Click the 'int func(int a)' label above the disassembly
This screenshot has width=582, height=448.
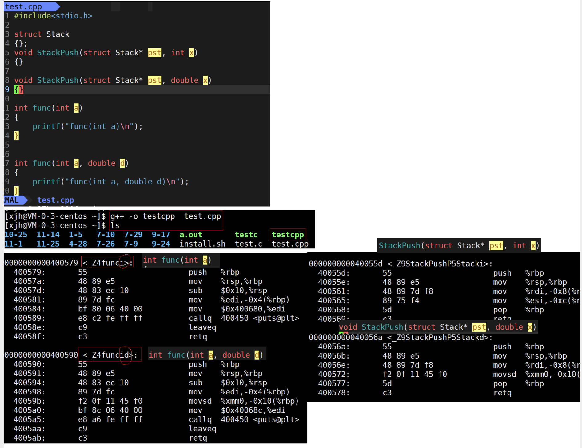[x=177, y=260]
